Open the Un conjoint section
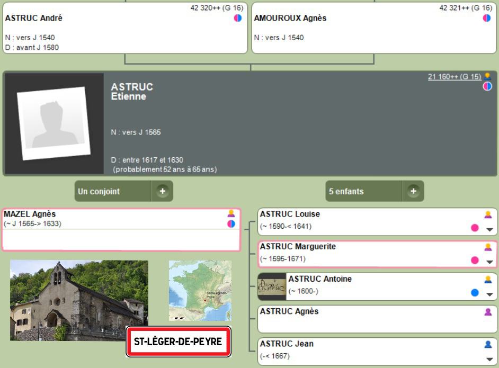Viewport: 499px width, 368px height. [x=113, y=191]
